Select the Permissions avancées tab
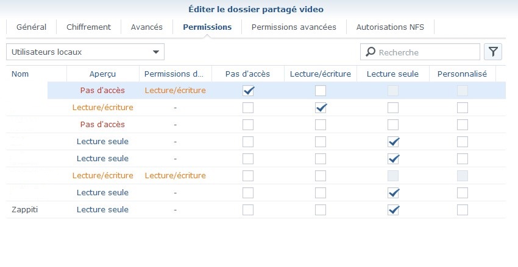The width and height of the screenshot is (518, 267). coord(294,27)
